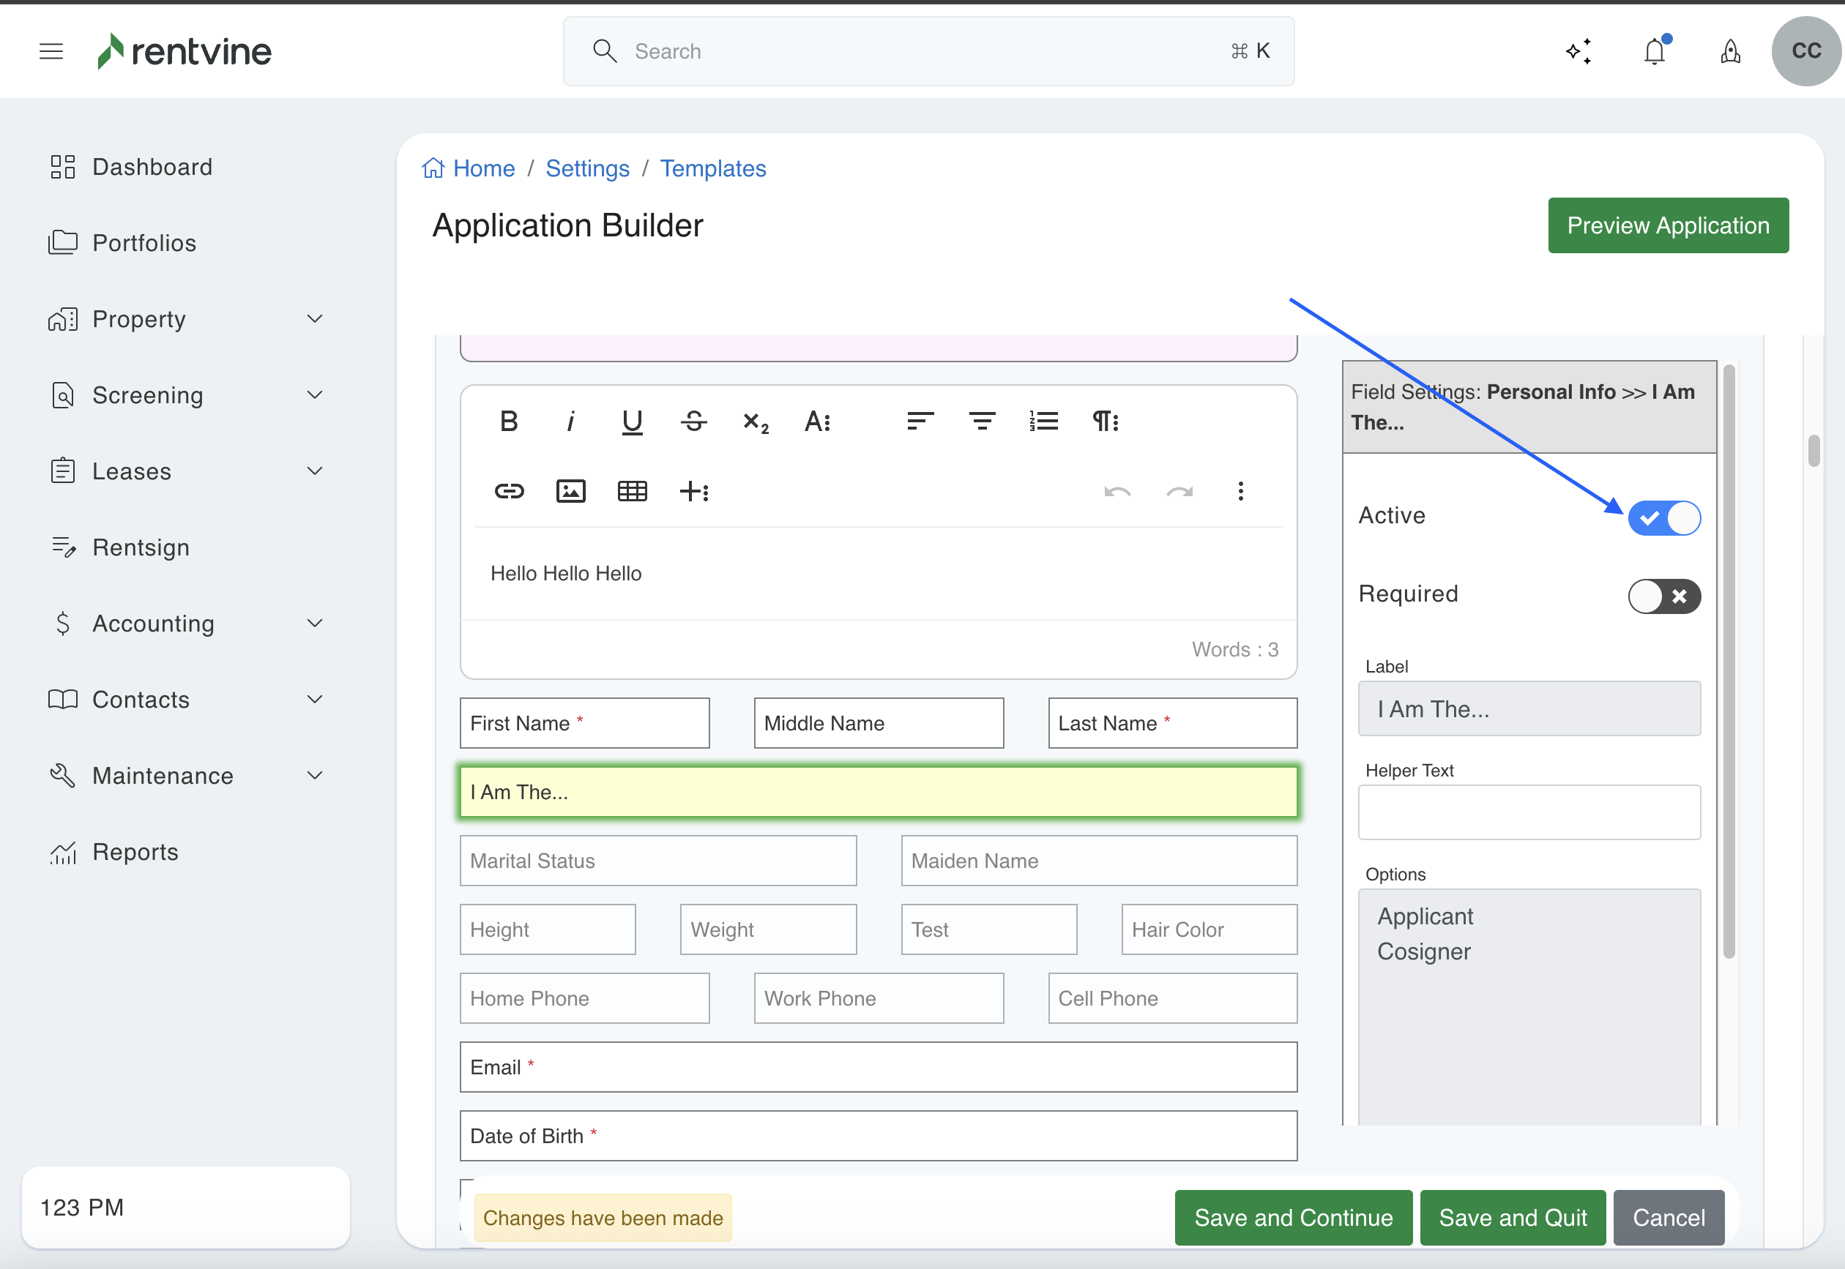Click the Templates breadcrumb link
This screenshot has height=1269, width=1845.
[x=712, y=168]
